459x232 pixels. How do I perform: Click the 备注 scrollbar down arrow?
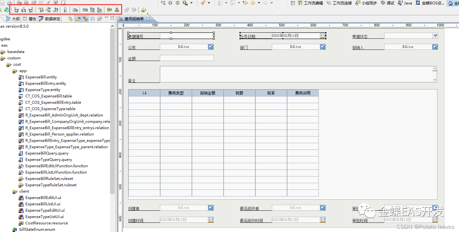tap(435, 80)
